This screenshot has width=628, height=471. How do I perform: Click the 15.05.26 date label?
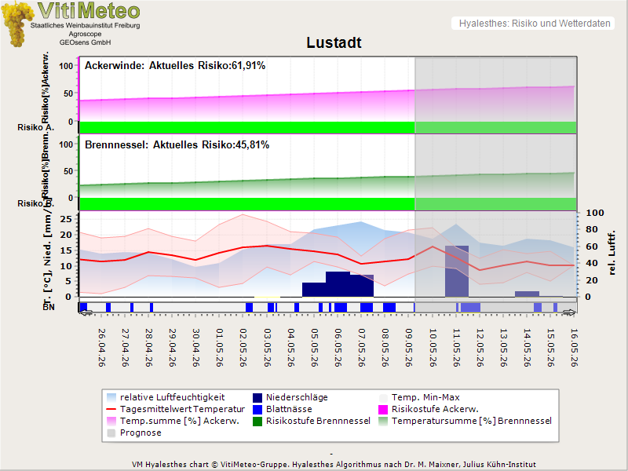click(x=551, y=348)
